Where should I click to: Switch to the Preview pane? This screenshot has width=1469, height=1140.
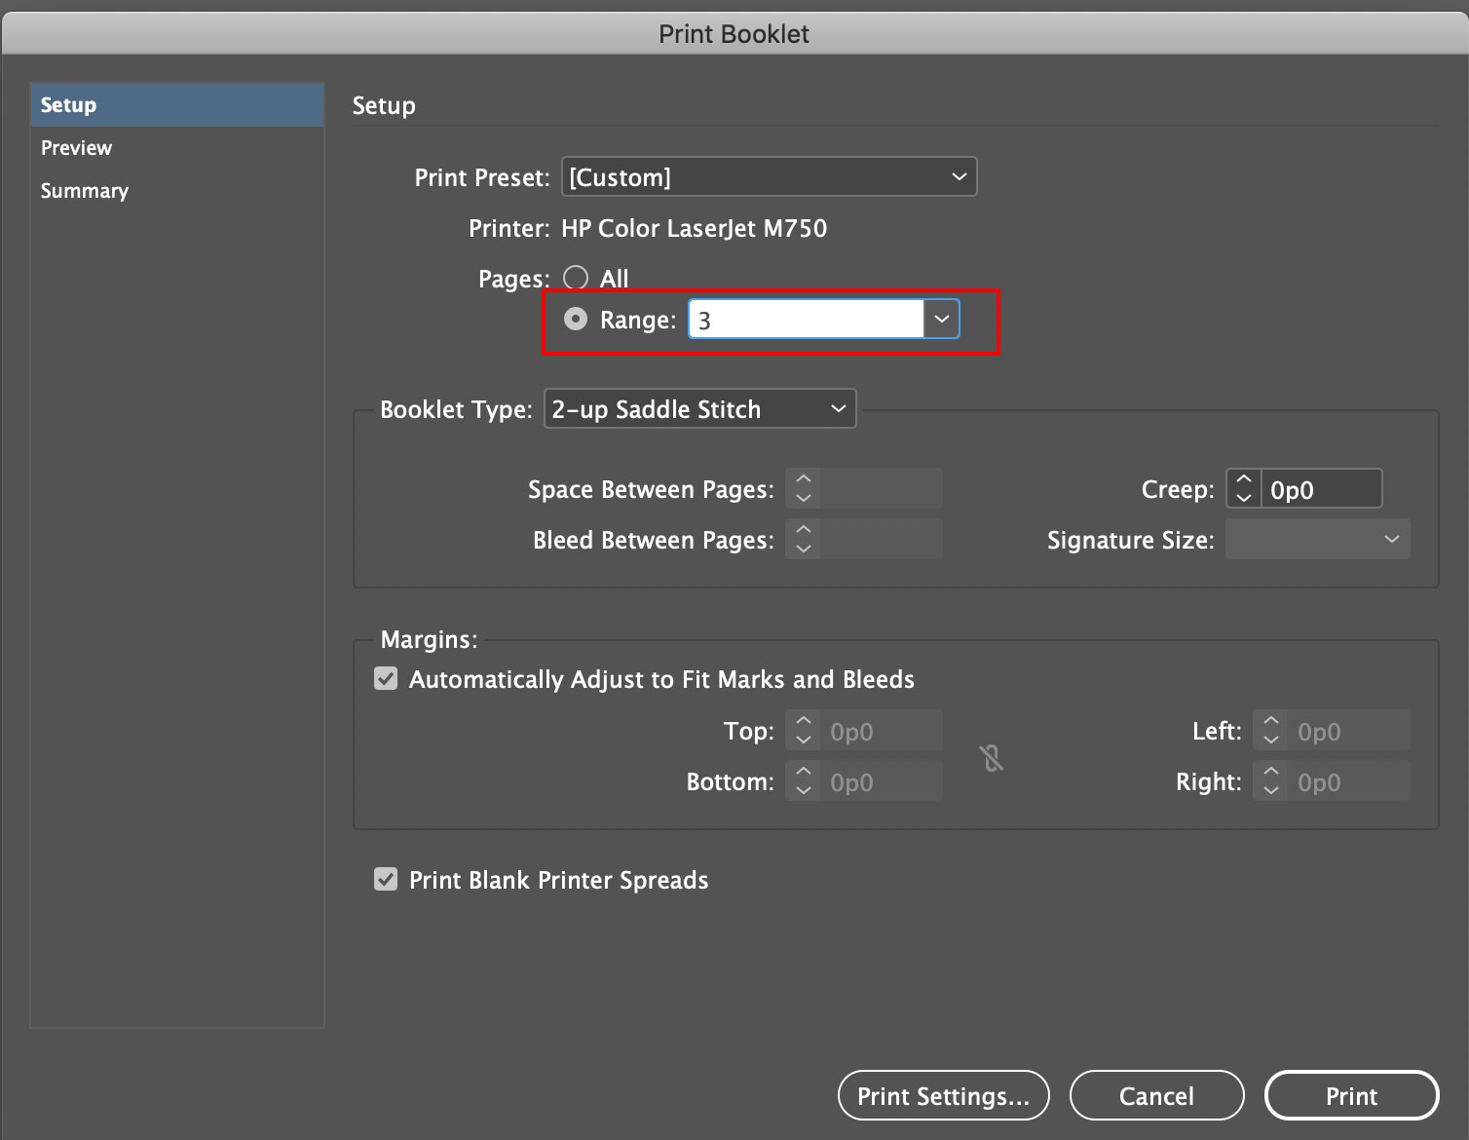76,147
